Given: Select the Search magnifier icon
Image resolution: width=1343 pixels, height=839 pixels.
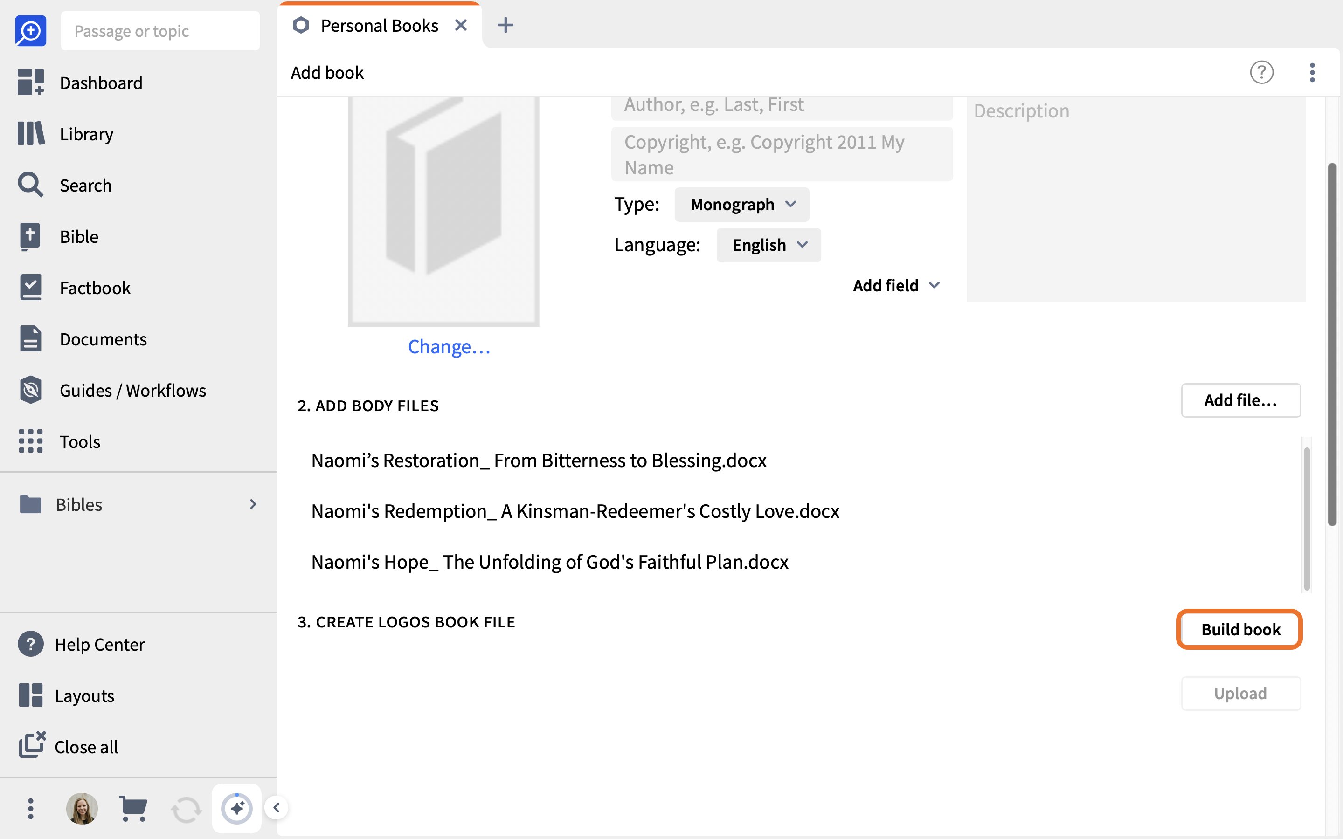Looking at the screenshot, I should coord(30,185).
